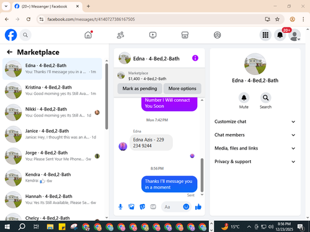Screen dimensions: 310x232
Task: Open the Janice 4-Bed,2-Bath conversation
Action: pos(52,134)
